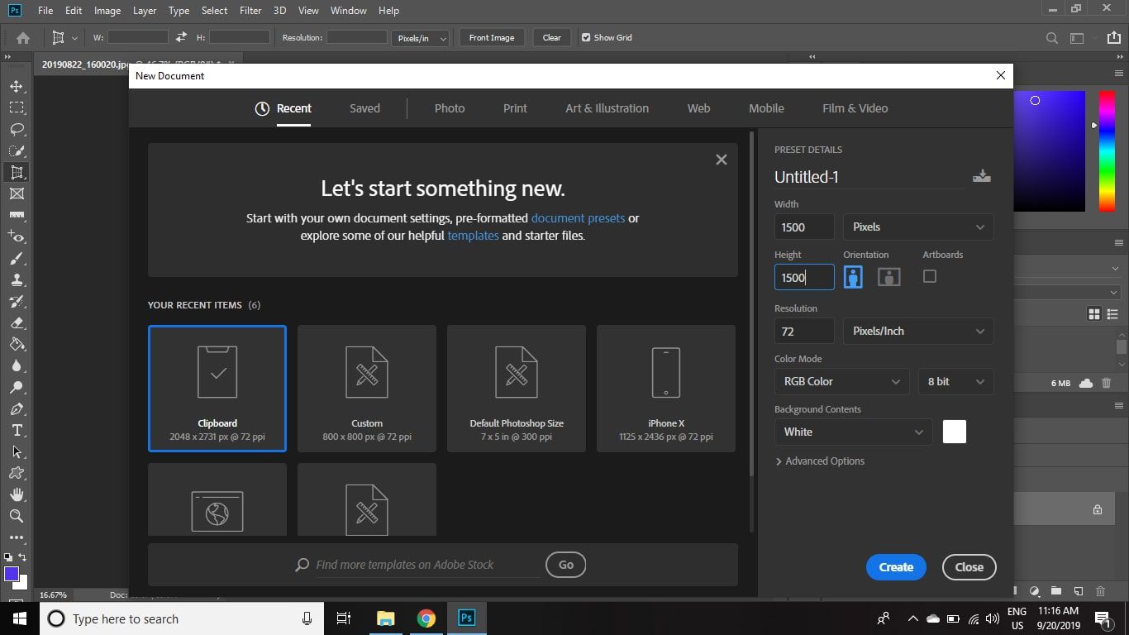This screenshot has width=1129, height=635.
Task: Select the Clone Stamp tool
Action: click(x=17, y=279)
